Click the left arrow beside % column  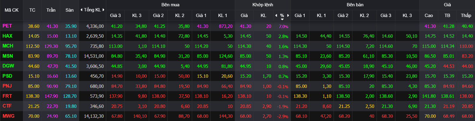coord(276,15)
